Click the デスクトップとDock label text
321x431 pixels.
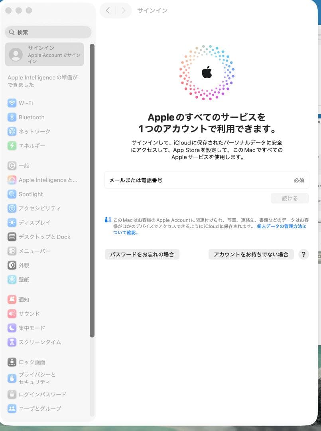pos(45,237)
